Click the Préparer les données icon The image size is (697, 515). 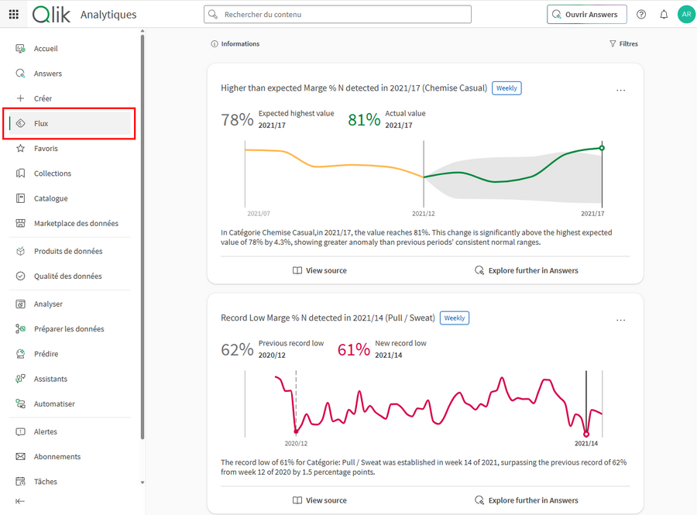[20, 329]
